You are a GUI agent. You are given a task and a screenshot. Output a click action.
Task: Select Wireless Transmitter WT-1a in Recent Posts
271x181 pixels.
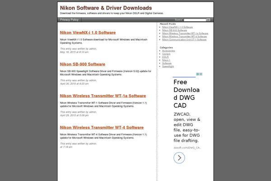tap(185, 33)
